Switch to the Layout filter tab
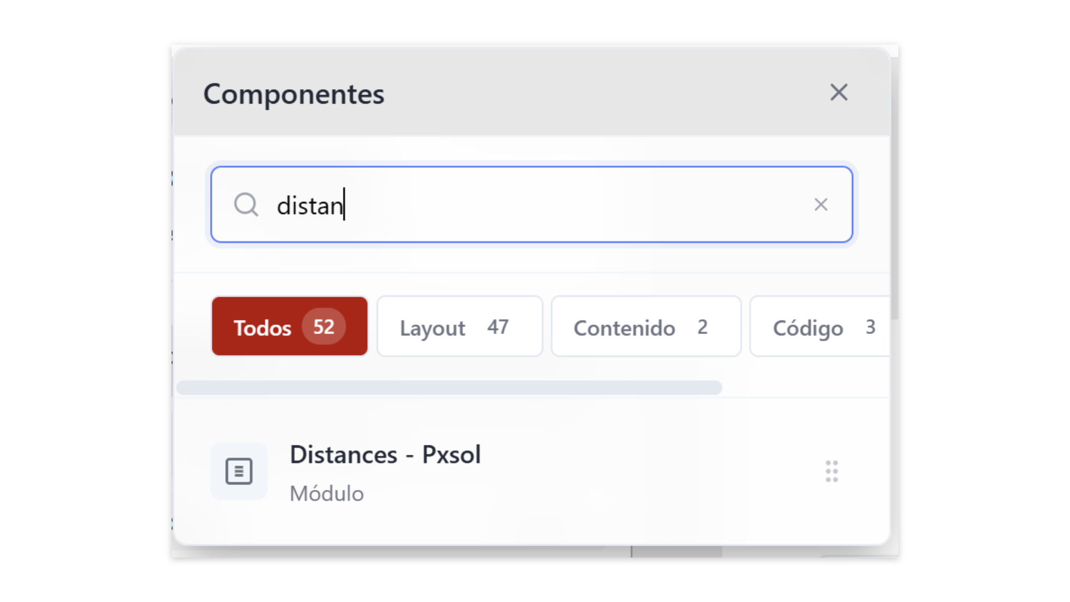This screenshot has height=602, width=1070. pyautogui.click(x=432, y=328)
